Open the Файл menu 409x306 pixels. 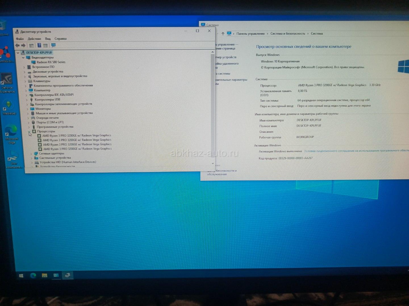tap(20, 39)
